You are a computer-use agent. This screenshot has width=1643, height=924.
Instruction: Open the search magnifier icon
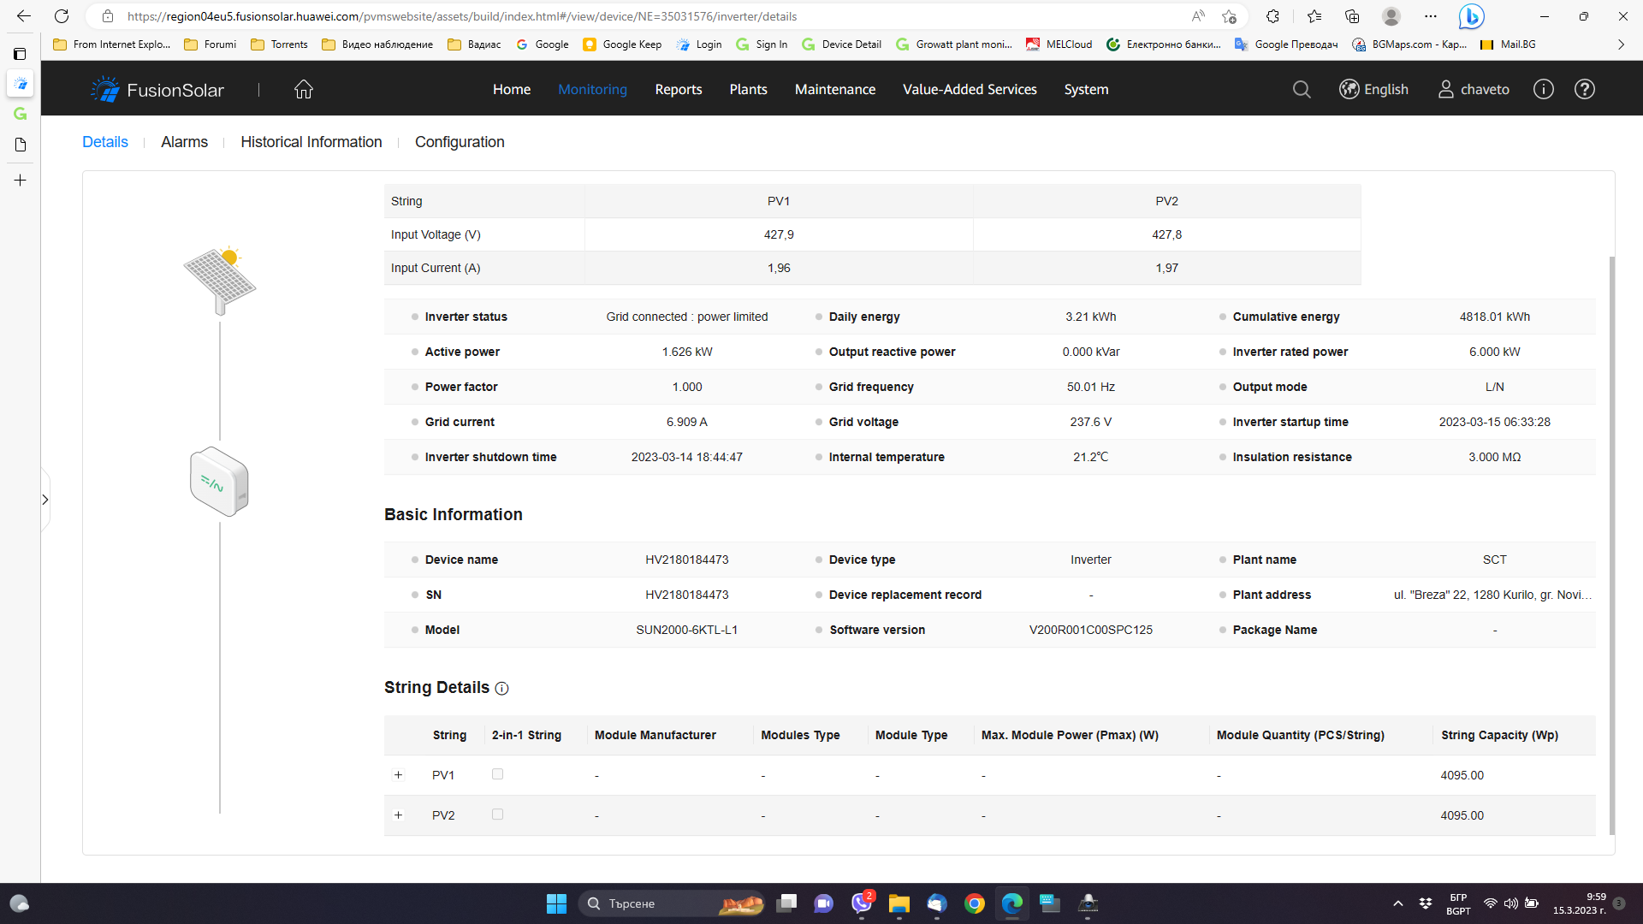pos(1302,89)
